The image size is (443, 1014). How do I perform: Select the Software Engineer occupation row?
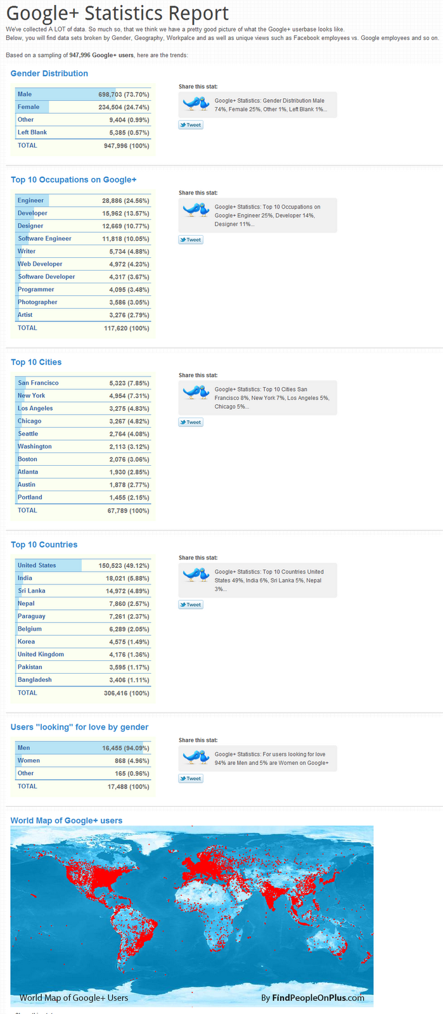83,239
